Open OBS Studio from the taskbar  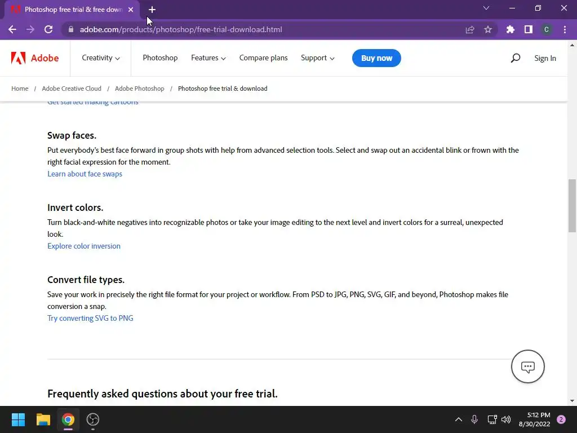(93, 419)
